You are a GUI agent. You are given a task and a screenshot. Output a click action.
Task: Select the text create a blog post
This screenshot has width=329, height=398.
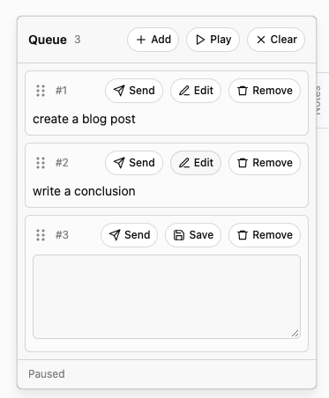pyautogui.click(x=84, y=119)
